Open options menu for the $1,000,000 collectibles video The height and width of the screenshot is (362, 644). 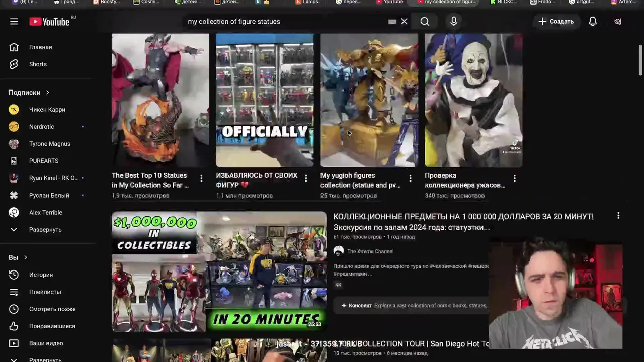(618, 216)
